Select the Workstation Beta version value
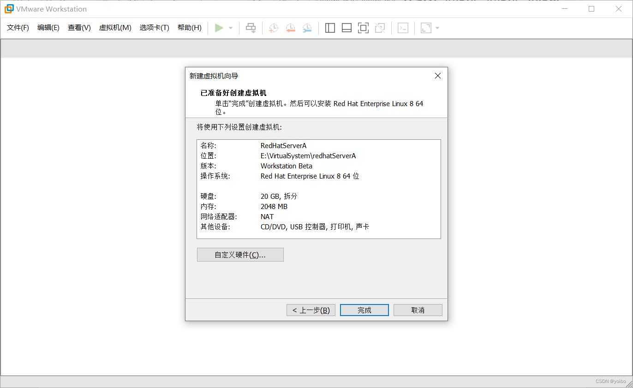Viewport: 633px width, 388px height. tap(287, 166)
